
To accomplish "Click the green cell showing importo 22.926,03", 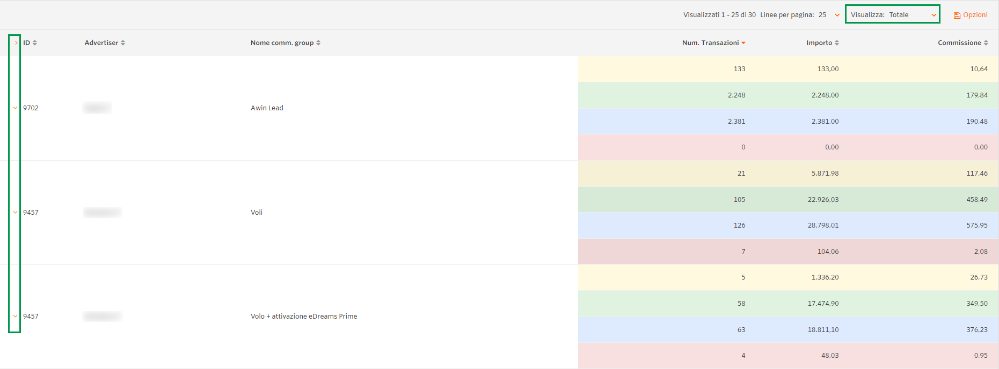I will 823,200.
